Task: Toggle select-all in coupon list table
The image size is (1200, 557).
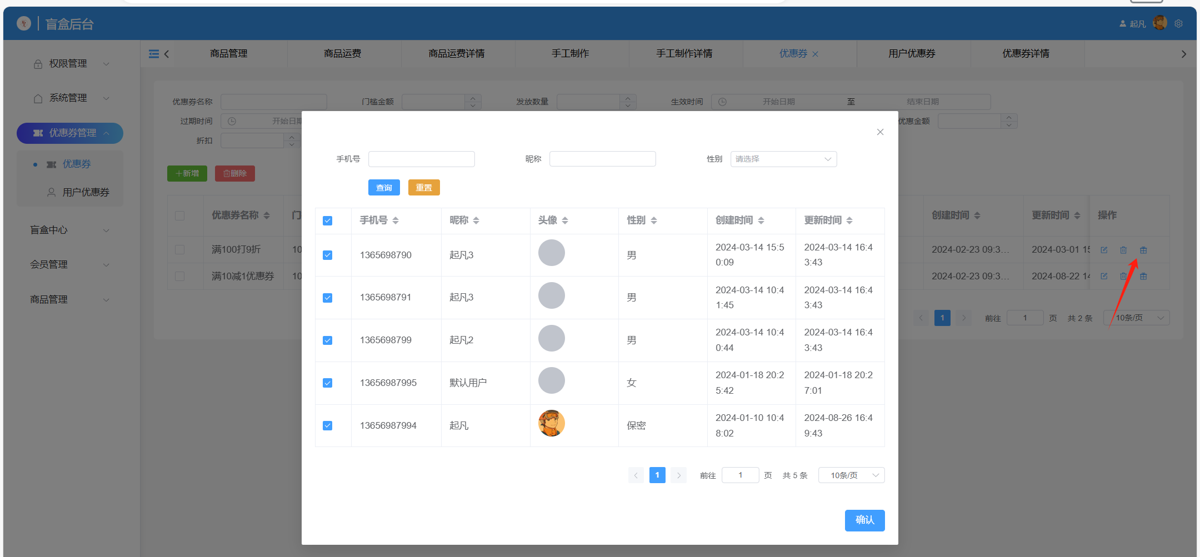Action: click(x=179, y=215)
